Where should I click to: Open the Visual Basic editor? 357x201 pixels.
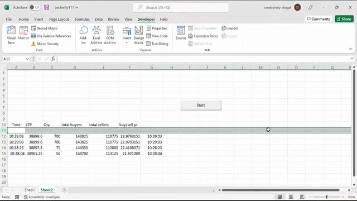click(x=11, y=35)
